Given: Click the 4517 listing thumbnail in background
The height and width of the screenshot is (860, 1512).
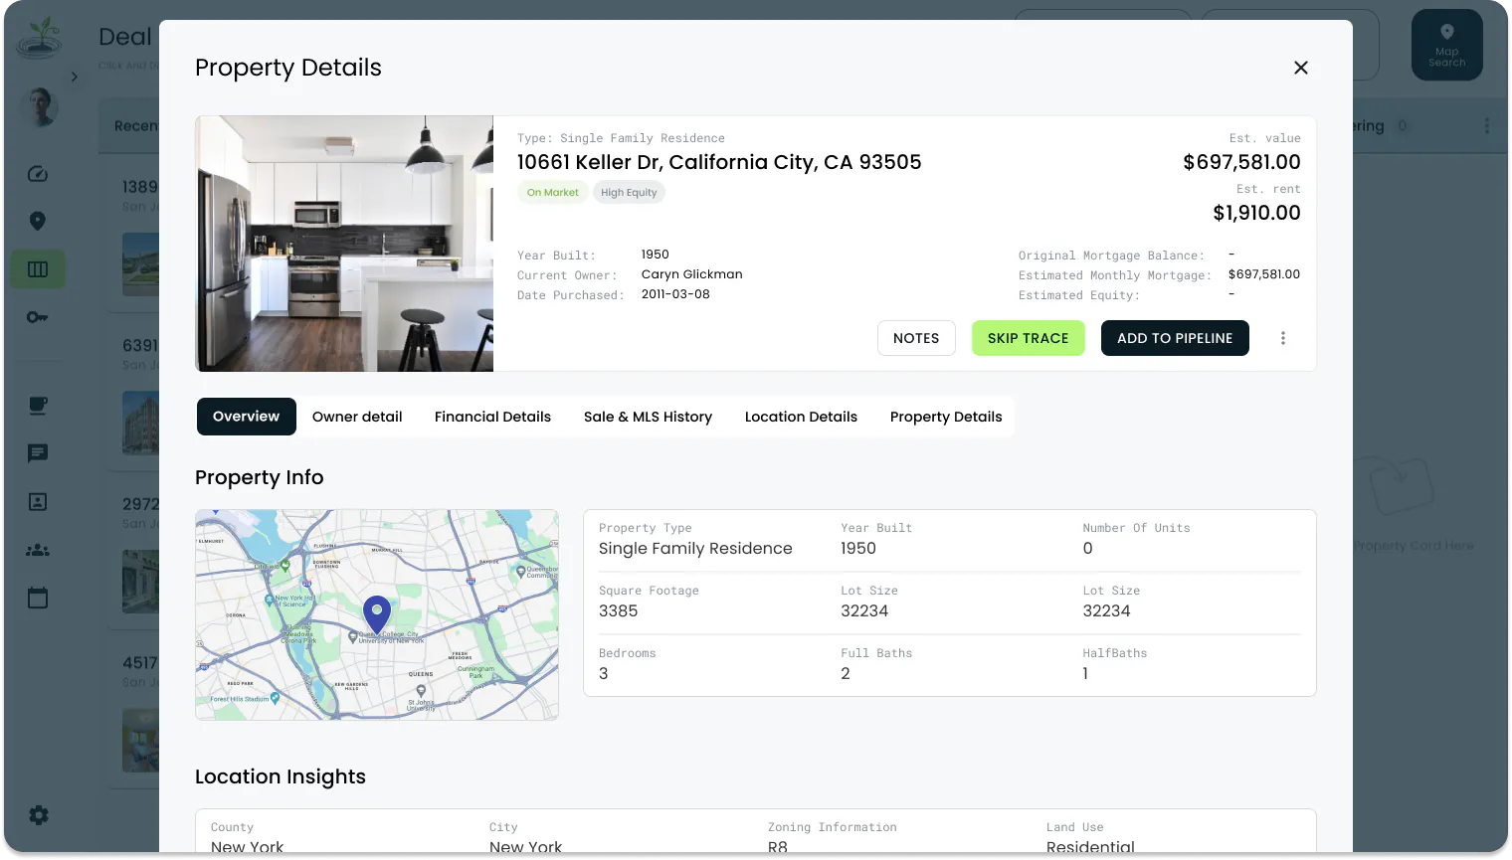Looking at the screenshot, I should (x=140, y=740).
